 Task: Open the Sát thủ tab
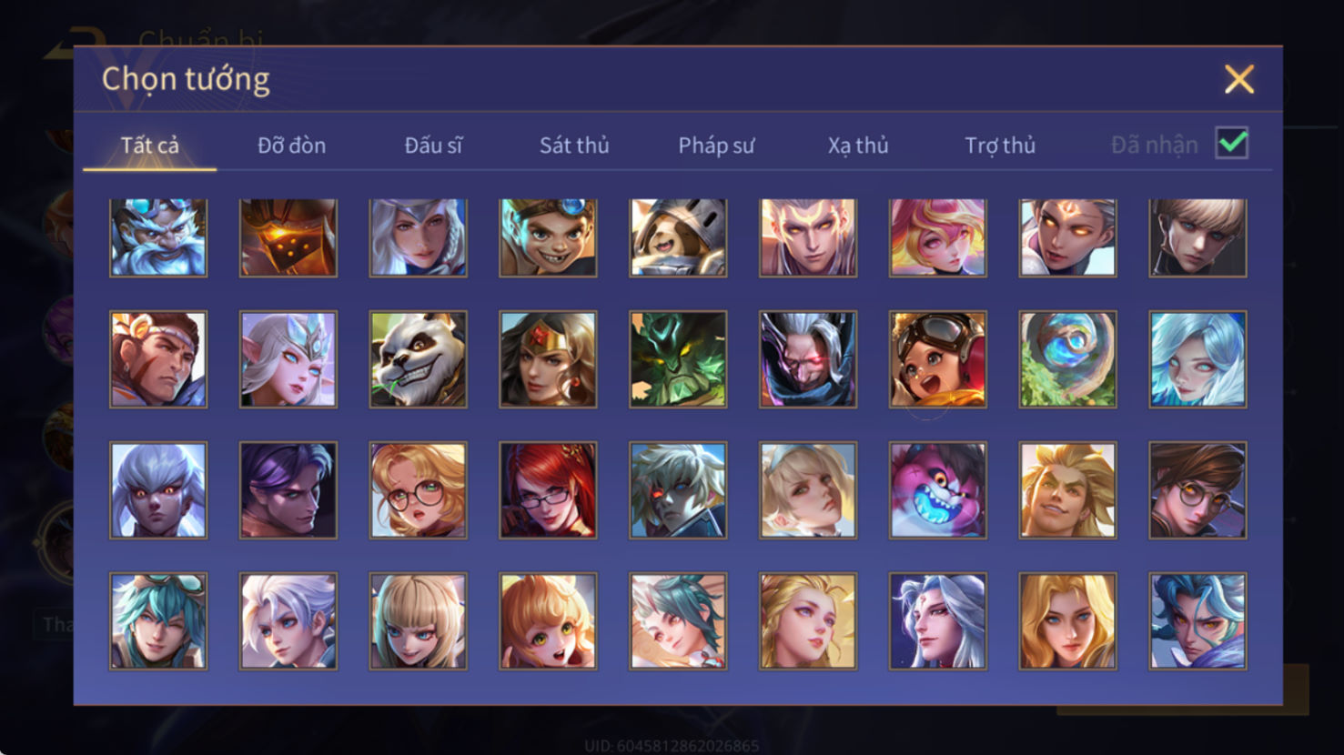pyautogui.click(x=574, y=146)
